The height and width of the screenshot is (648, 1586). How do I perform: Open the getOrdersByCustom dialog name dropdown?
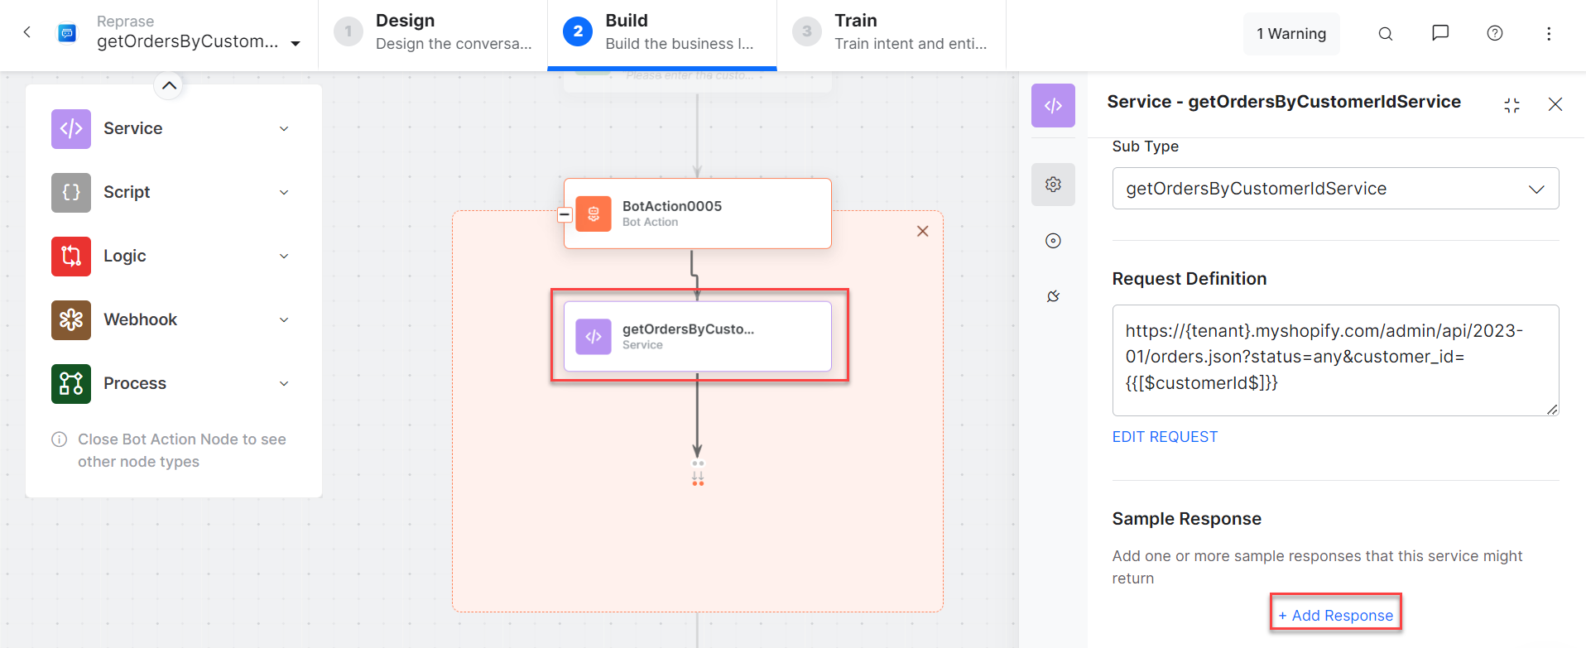click(296, 43)
